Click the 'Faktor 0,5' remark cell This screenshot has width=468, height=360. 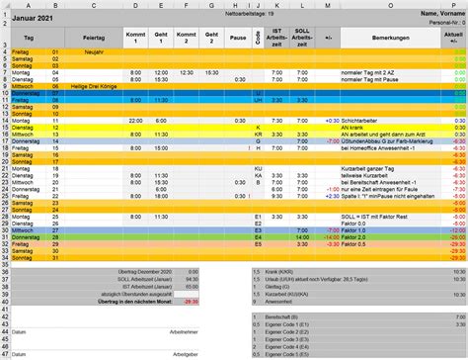point(390,244)
